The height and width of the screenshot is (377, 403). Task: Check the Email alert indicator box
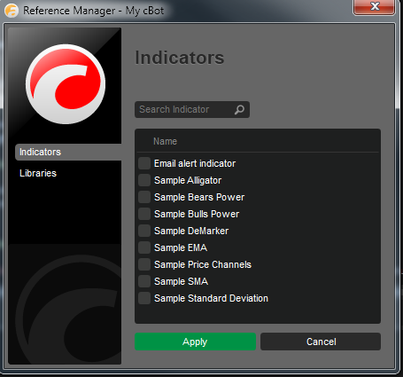tap(144, 163)
